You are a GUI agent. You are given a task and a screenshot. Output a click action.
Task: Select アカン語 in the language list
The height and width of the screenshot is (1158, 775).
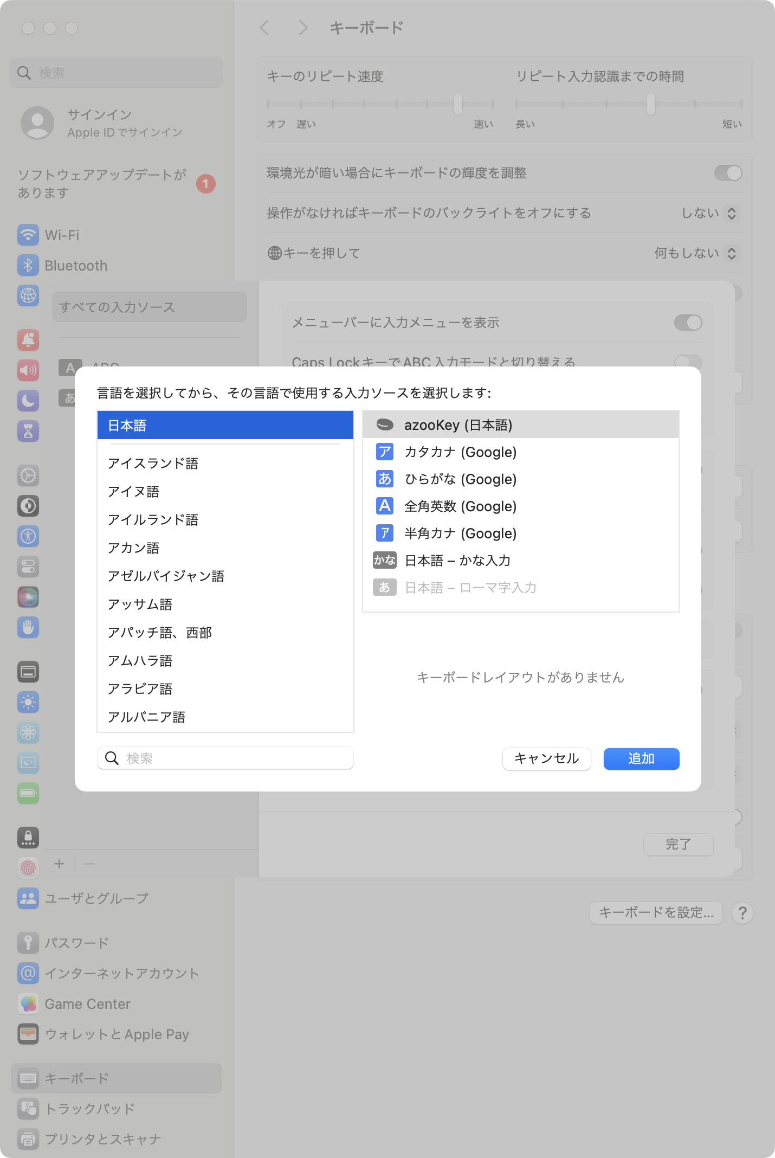(225, 548)
